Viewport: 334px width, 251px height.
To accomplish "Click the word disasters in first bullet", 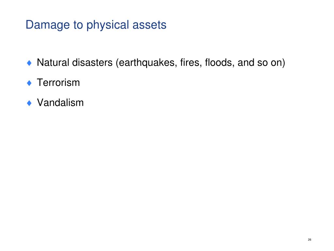I will click(x=92, y=62).
